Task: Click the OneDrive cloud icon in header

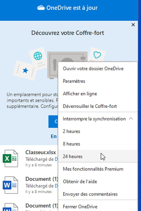Action: (41, 8)
